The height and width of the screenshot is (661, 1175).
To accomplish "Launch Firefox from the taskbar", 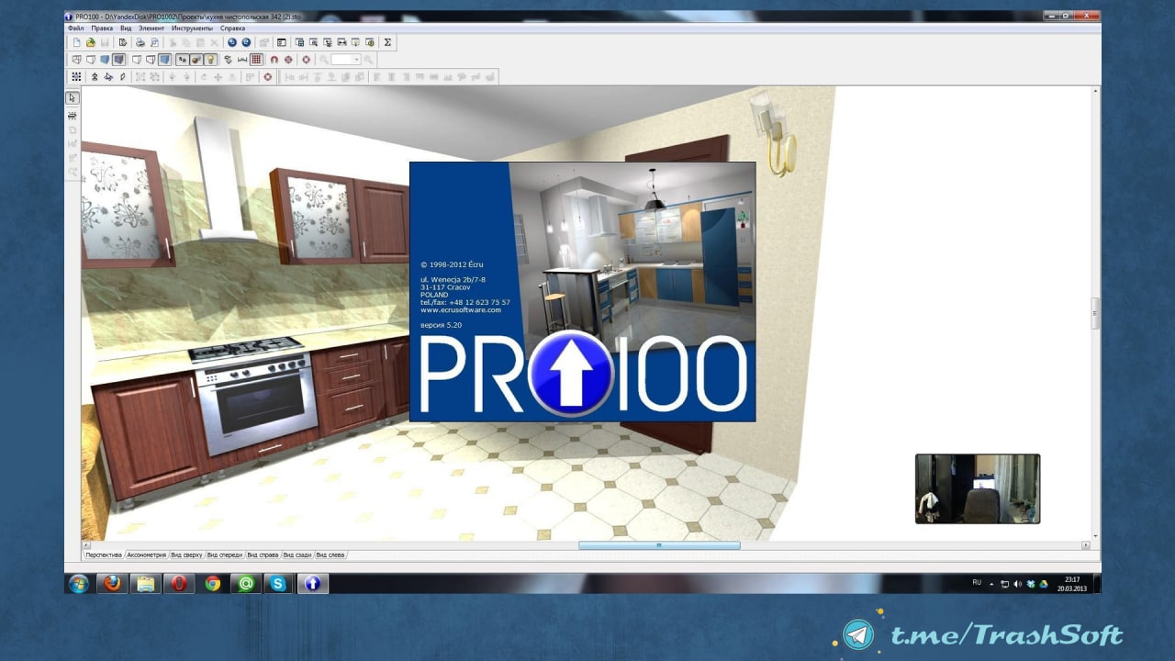I will pyautogui.click(x=112, y=583).
